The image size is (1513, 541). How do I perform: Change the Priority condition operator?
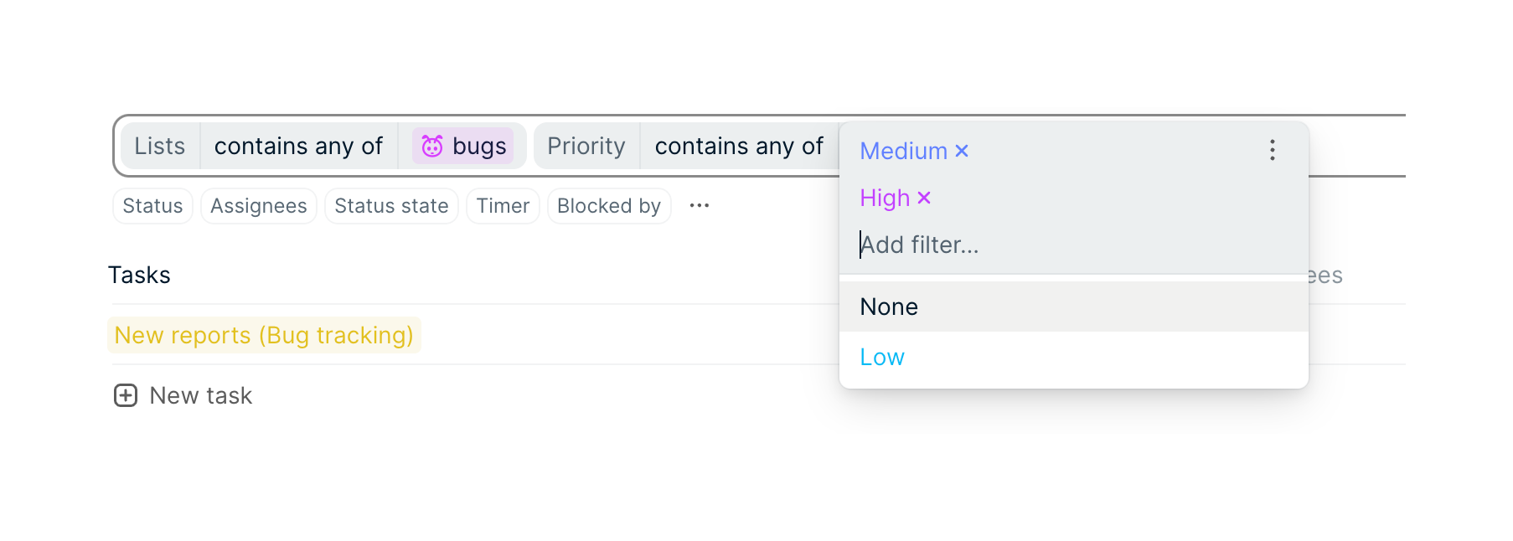[x=739, y=147]
